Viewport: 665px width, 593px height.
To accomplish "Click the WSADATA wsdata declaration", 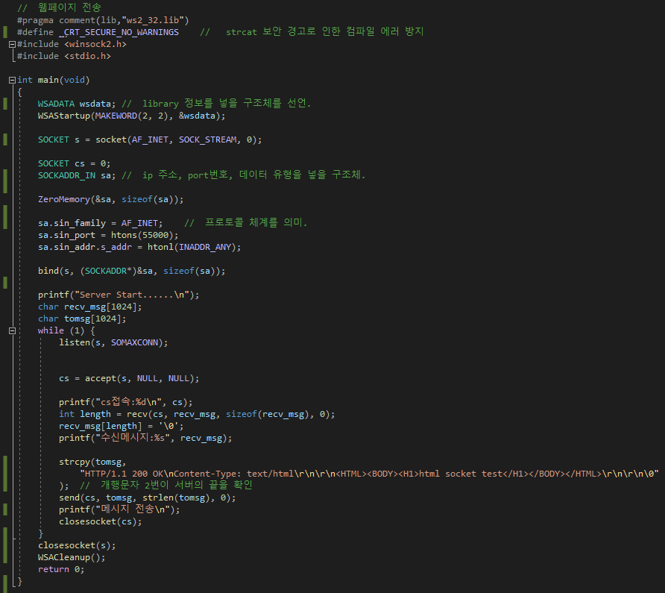I will [x=77, y=104].
